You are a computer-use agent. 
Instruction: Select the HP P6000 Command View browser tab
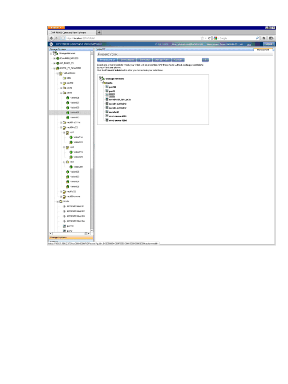coord(72,32)
